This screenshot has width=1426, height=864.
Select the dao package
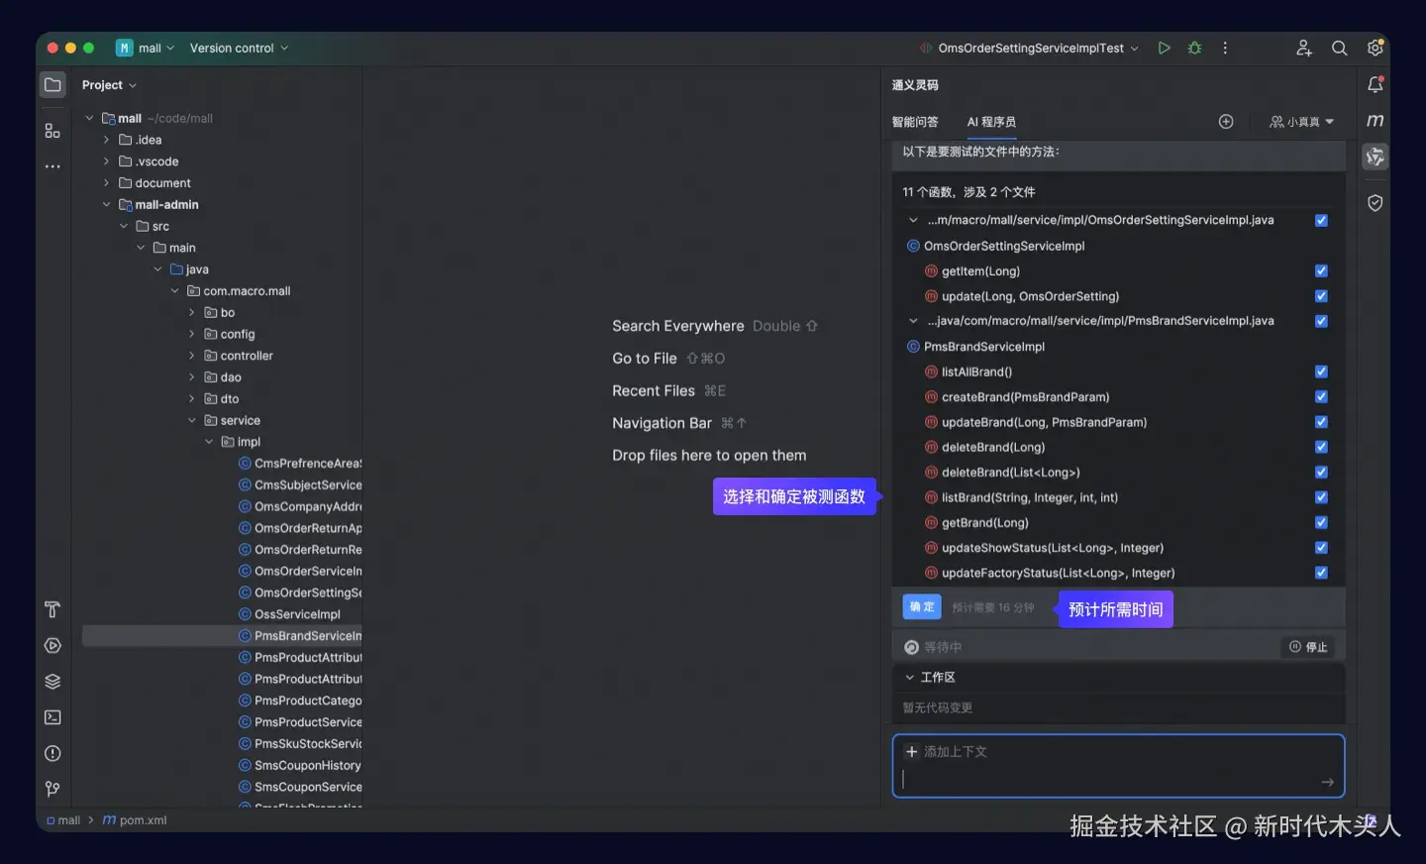[x=223, y=378]
